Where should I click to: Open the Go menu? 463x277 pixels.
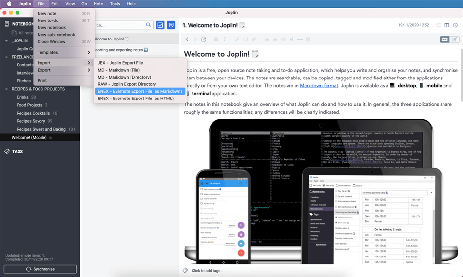point(84,4)
